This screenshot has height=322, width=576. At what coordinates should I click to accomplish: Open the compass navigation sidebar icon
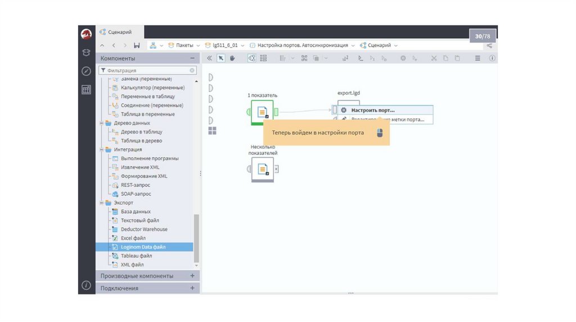(86, 71)
